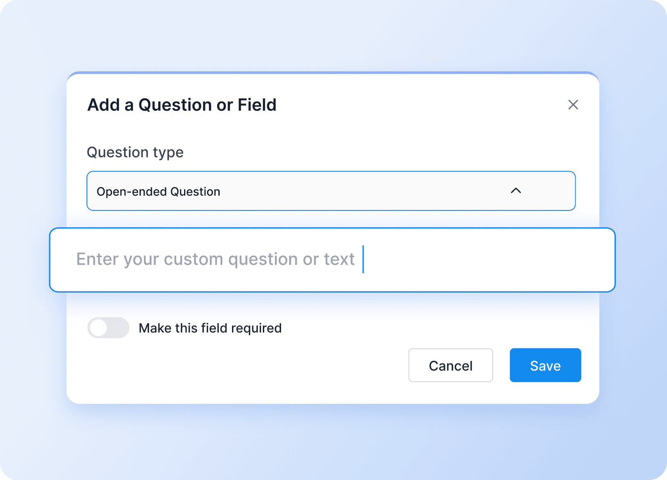
Task: Collapse the dropdown using the chevron arrow
Action: 516,191
